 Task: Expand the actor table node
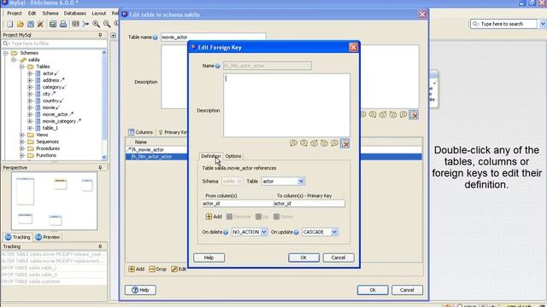[30, 73]
